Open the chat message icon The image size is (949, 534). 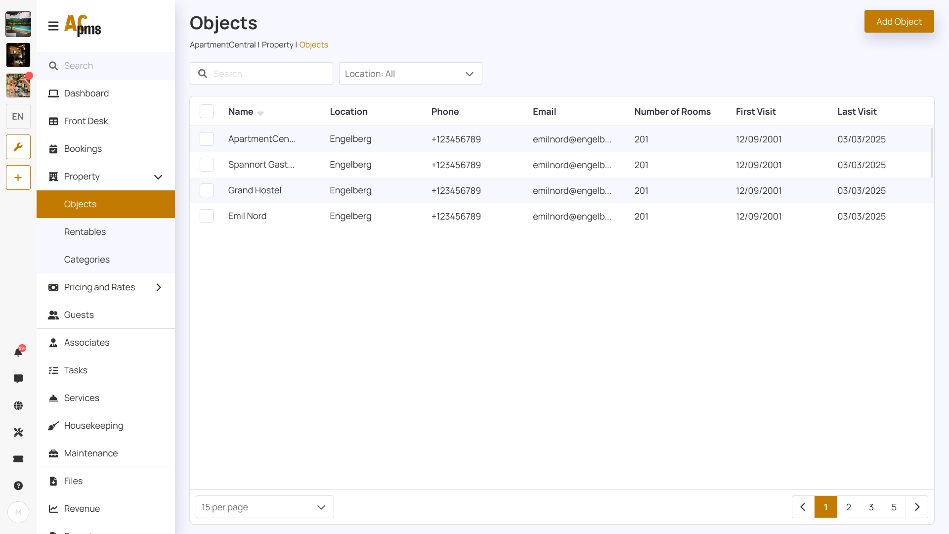click(18, 379)
